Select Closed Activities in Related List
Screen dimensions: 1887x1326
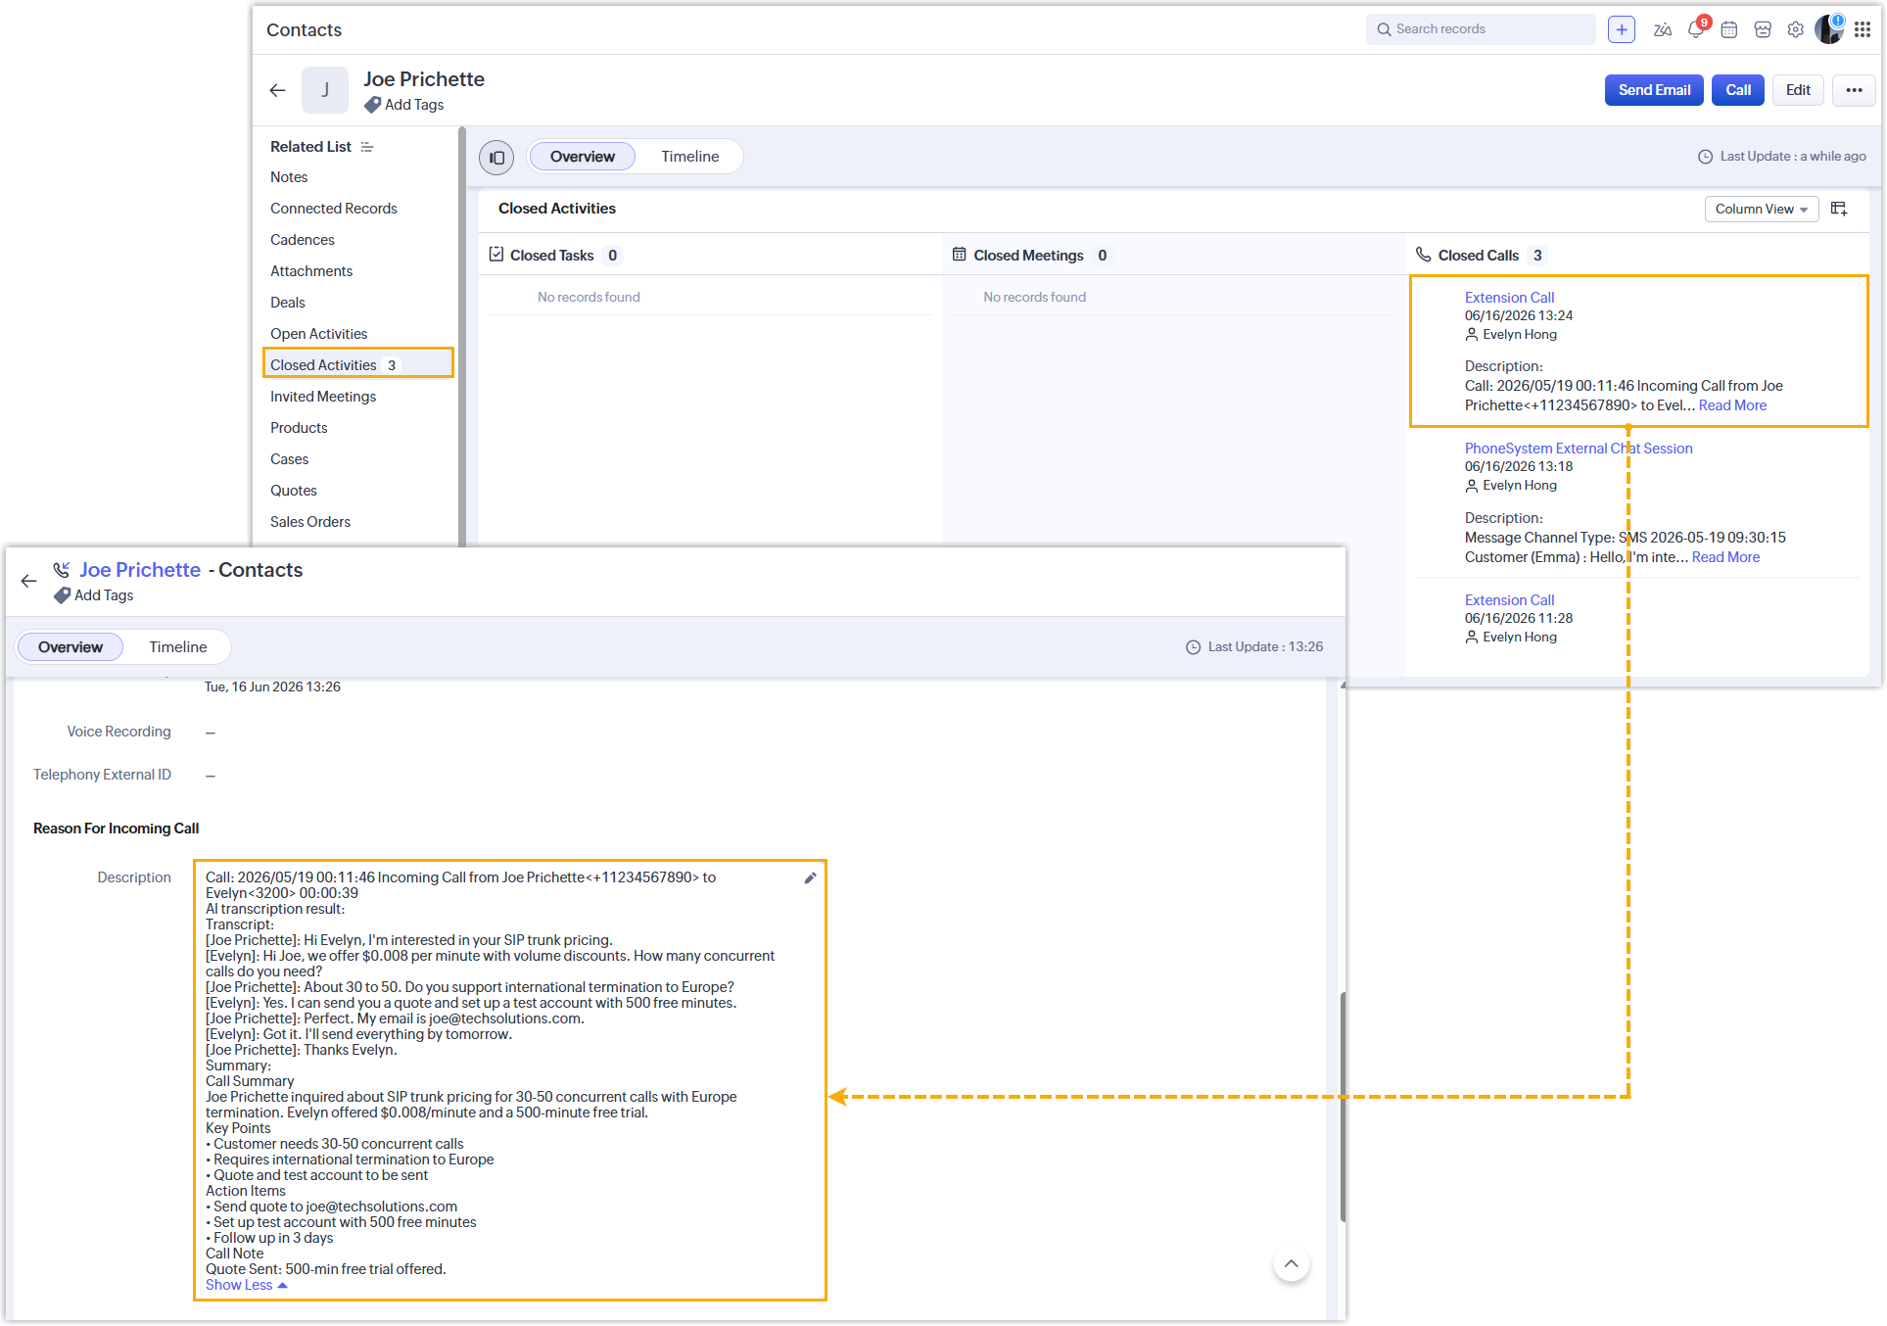point(358,364)
